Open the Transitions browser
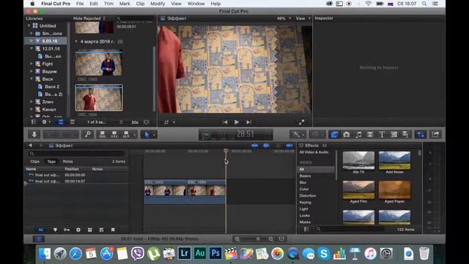 pyautogui.click(x=370, y=134)
